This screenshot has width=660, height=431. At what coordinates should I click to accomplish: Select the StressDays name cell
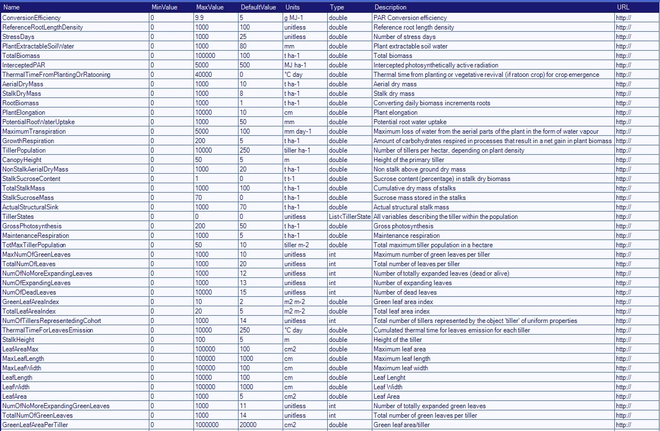pos(75,37)
